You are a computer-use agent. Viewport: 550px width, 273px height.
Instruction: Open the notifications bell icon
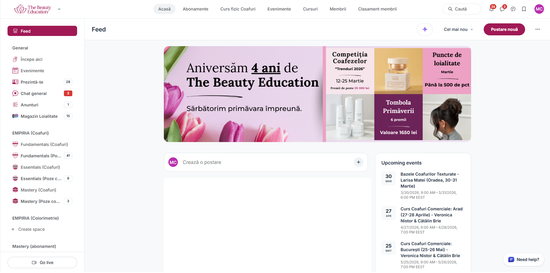coord(491,9)
